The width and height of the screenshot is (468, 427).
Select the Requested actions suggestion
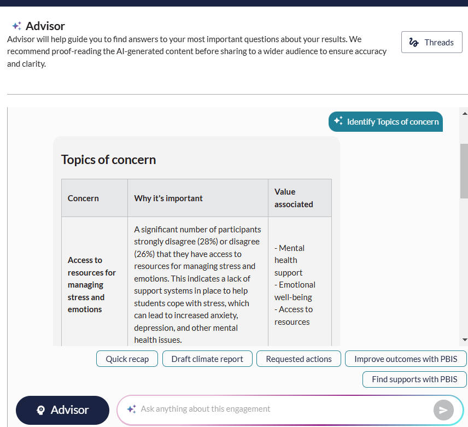click(299, 359)
